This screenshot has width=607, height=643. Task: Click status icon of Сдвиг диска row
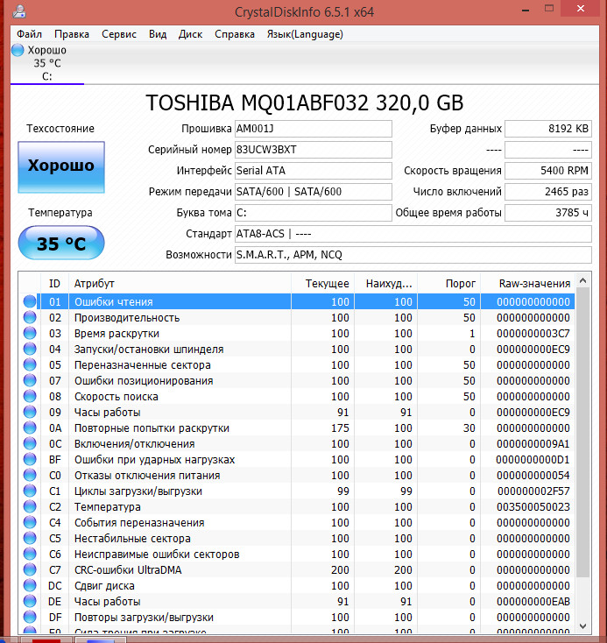coord(30,585)
